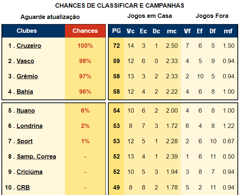
Task: Click the Ec column header
Action: 143,31
